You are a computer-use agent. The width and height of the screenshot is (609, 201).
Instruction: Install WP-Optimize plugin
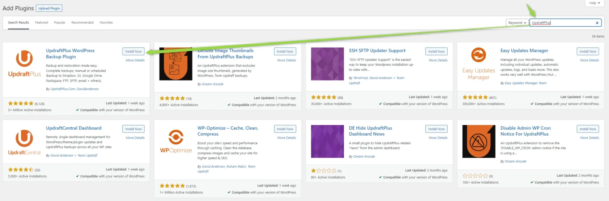tap(285, 129)
